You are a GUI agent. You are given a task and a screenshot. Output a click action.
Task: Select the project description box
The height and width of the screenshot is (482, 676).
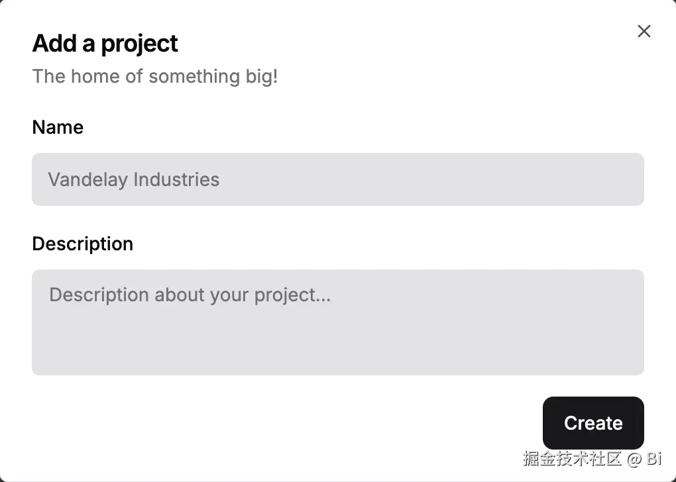pos(337,322)
